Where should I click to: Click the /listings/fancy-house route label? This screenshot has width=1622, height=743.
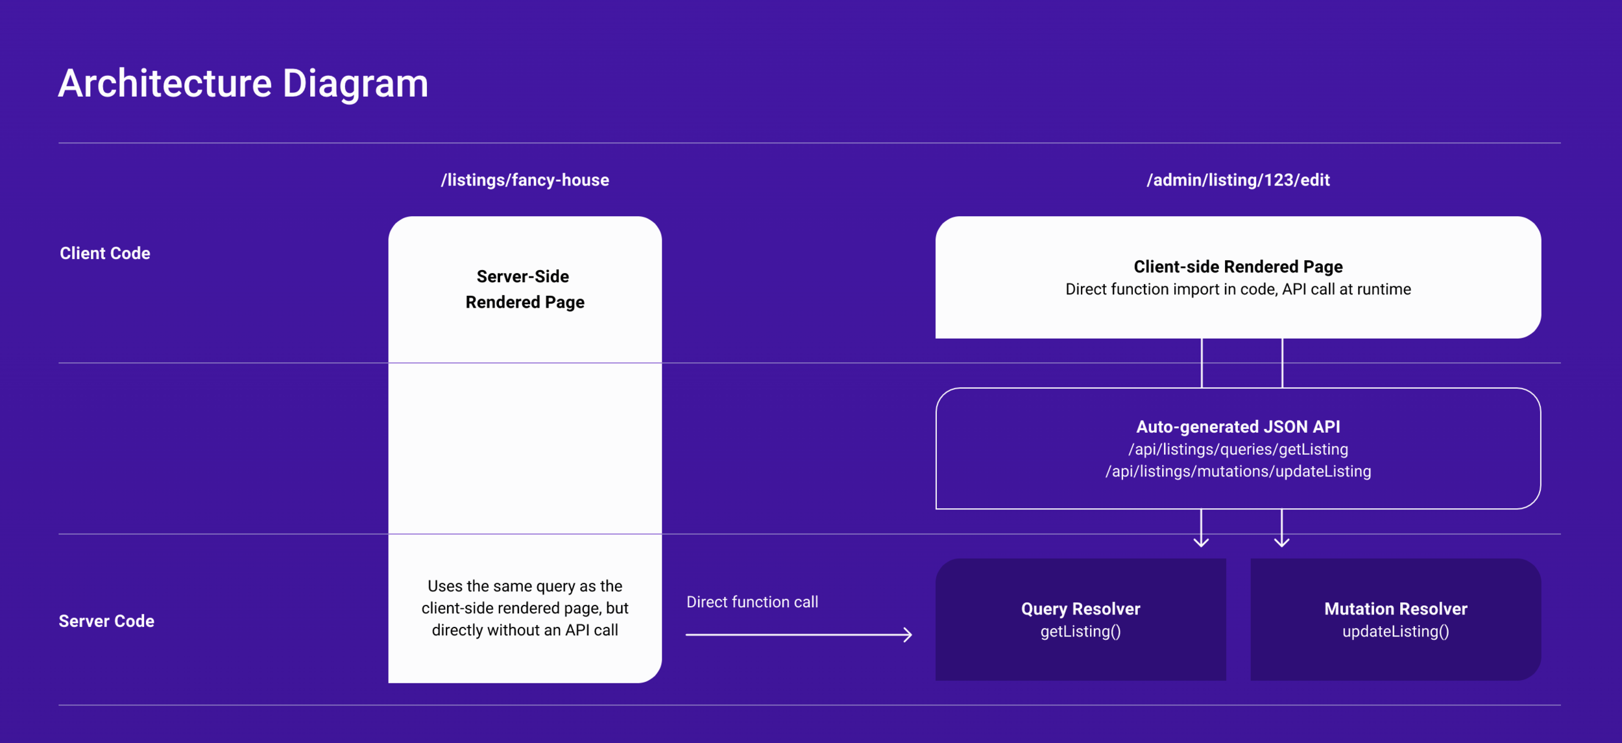pyautogui.click(x=524, y=180)
